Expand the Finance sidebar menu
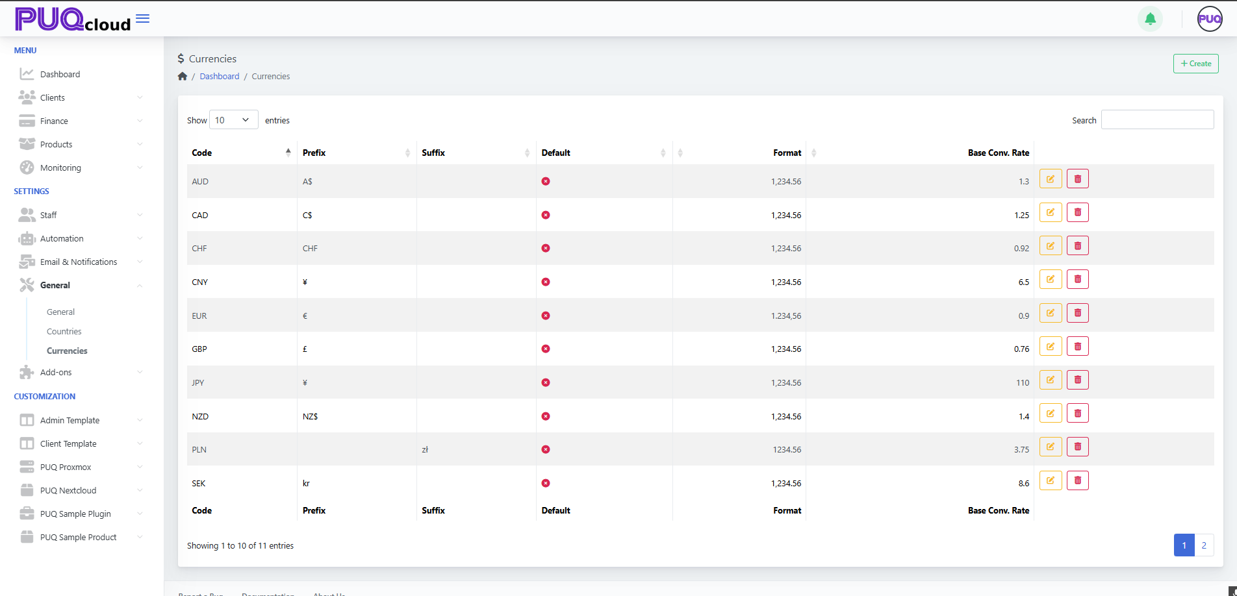The height and width of the screenshot is (596, 1237). point(81,121)
